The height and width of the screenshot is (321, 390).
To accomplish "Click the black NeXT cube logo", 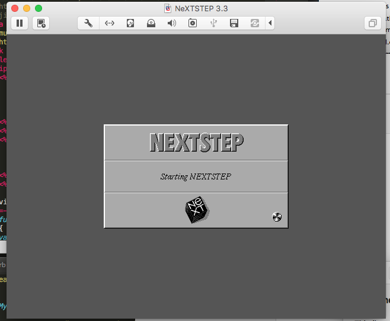I will tap(197, 210).
